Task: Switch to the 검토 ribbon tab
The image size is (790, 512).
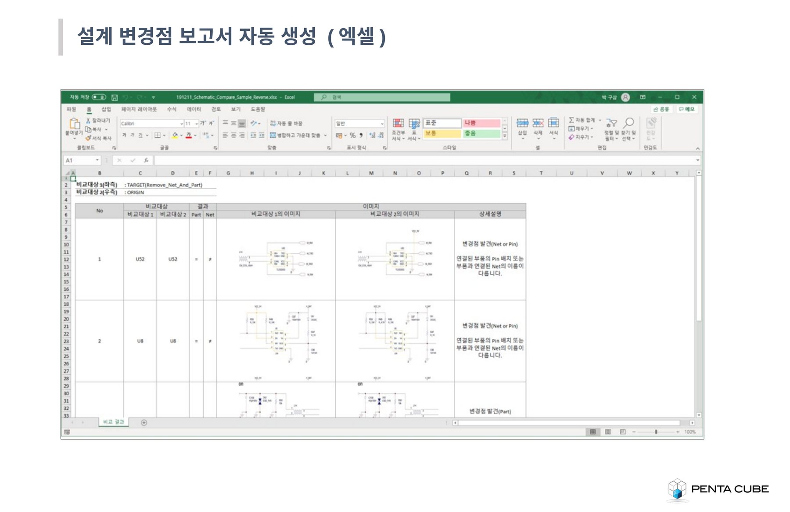Action: (x=216, y=109)
